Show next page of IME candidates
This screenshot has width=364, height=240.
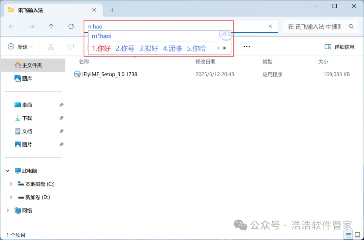[x=225, y=48]
